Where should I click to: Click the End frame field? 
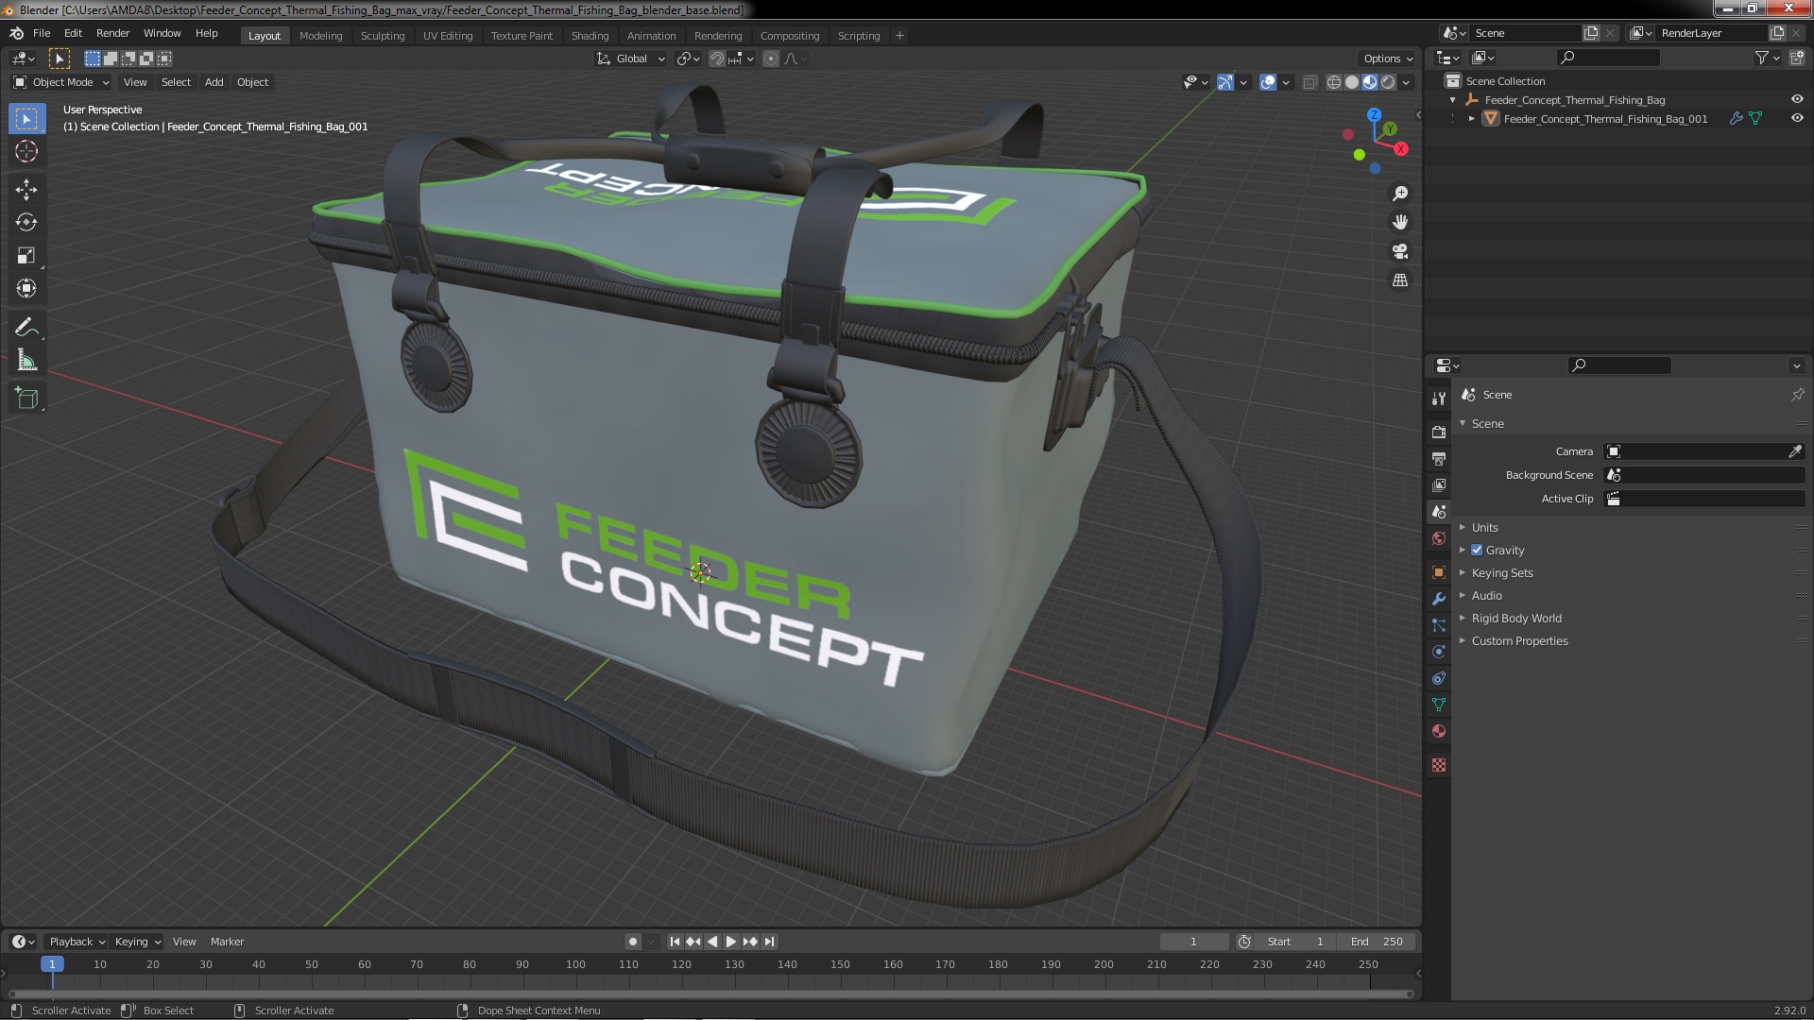(1378, 942)
